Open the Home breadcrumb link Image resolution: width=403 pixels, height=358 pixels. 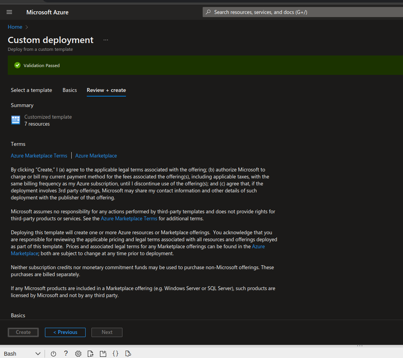pos(15,27)
